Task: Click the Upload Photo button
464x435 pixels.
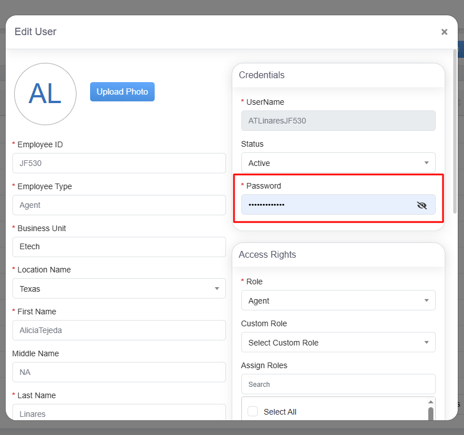Action: click(x=122, y=92)
